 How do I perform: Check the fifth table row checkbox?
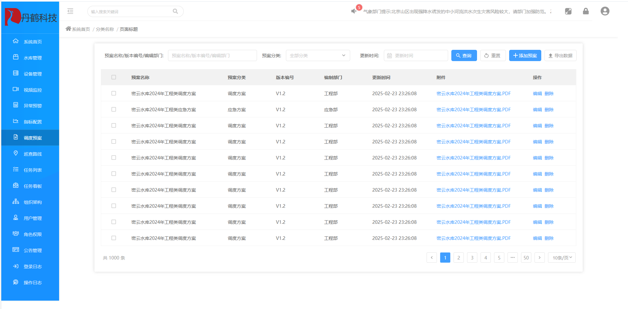(114, 158)
